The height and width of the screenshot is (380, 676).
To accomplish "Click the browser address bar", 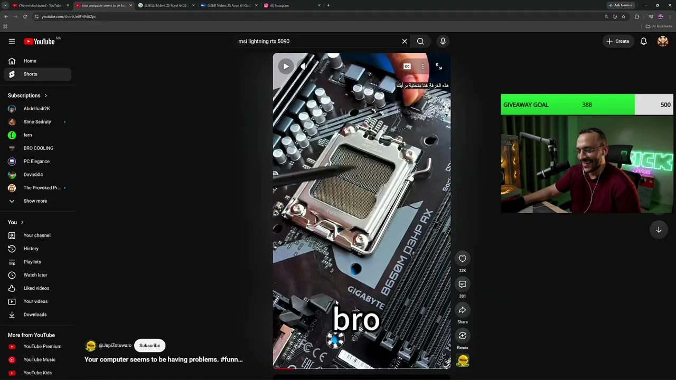I will coord(317,16).
